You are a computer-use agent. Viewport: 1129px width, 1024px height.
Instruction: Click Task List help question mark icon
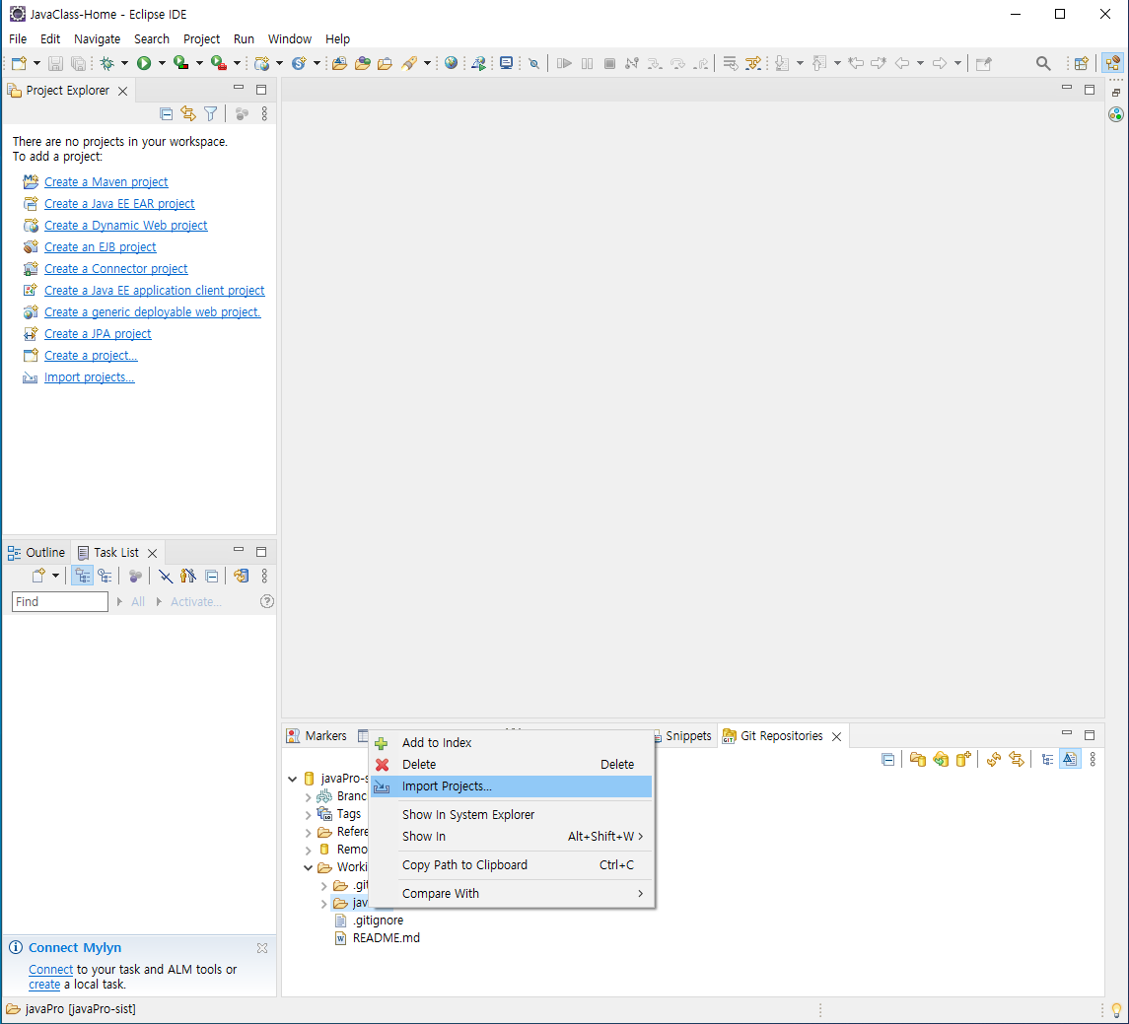click(267, 601)
